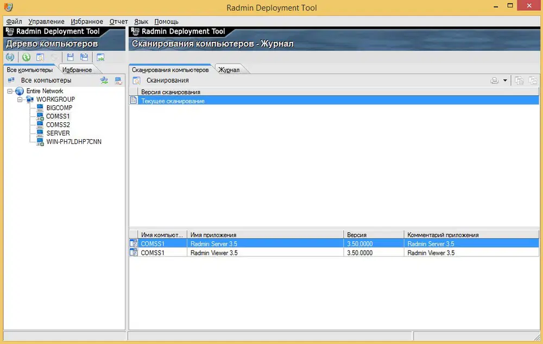Open the search computers window icon
The width and height of the screenshot is (543, 344).
(x=40, y=57)
